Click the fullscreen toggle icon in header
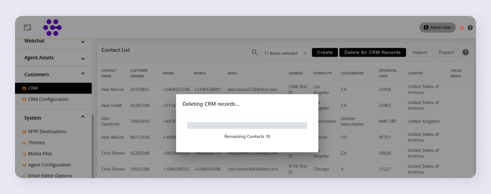 click(x=27, y=28)
